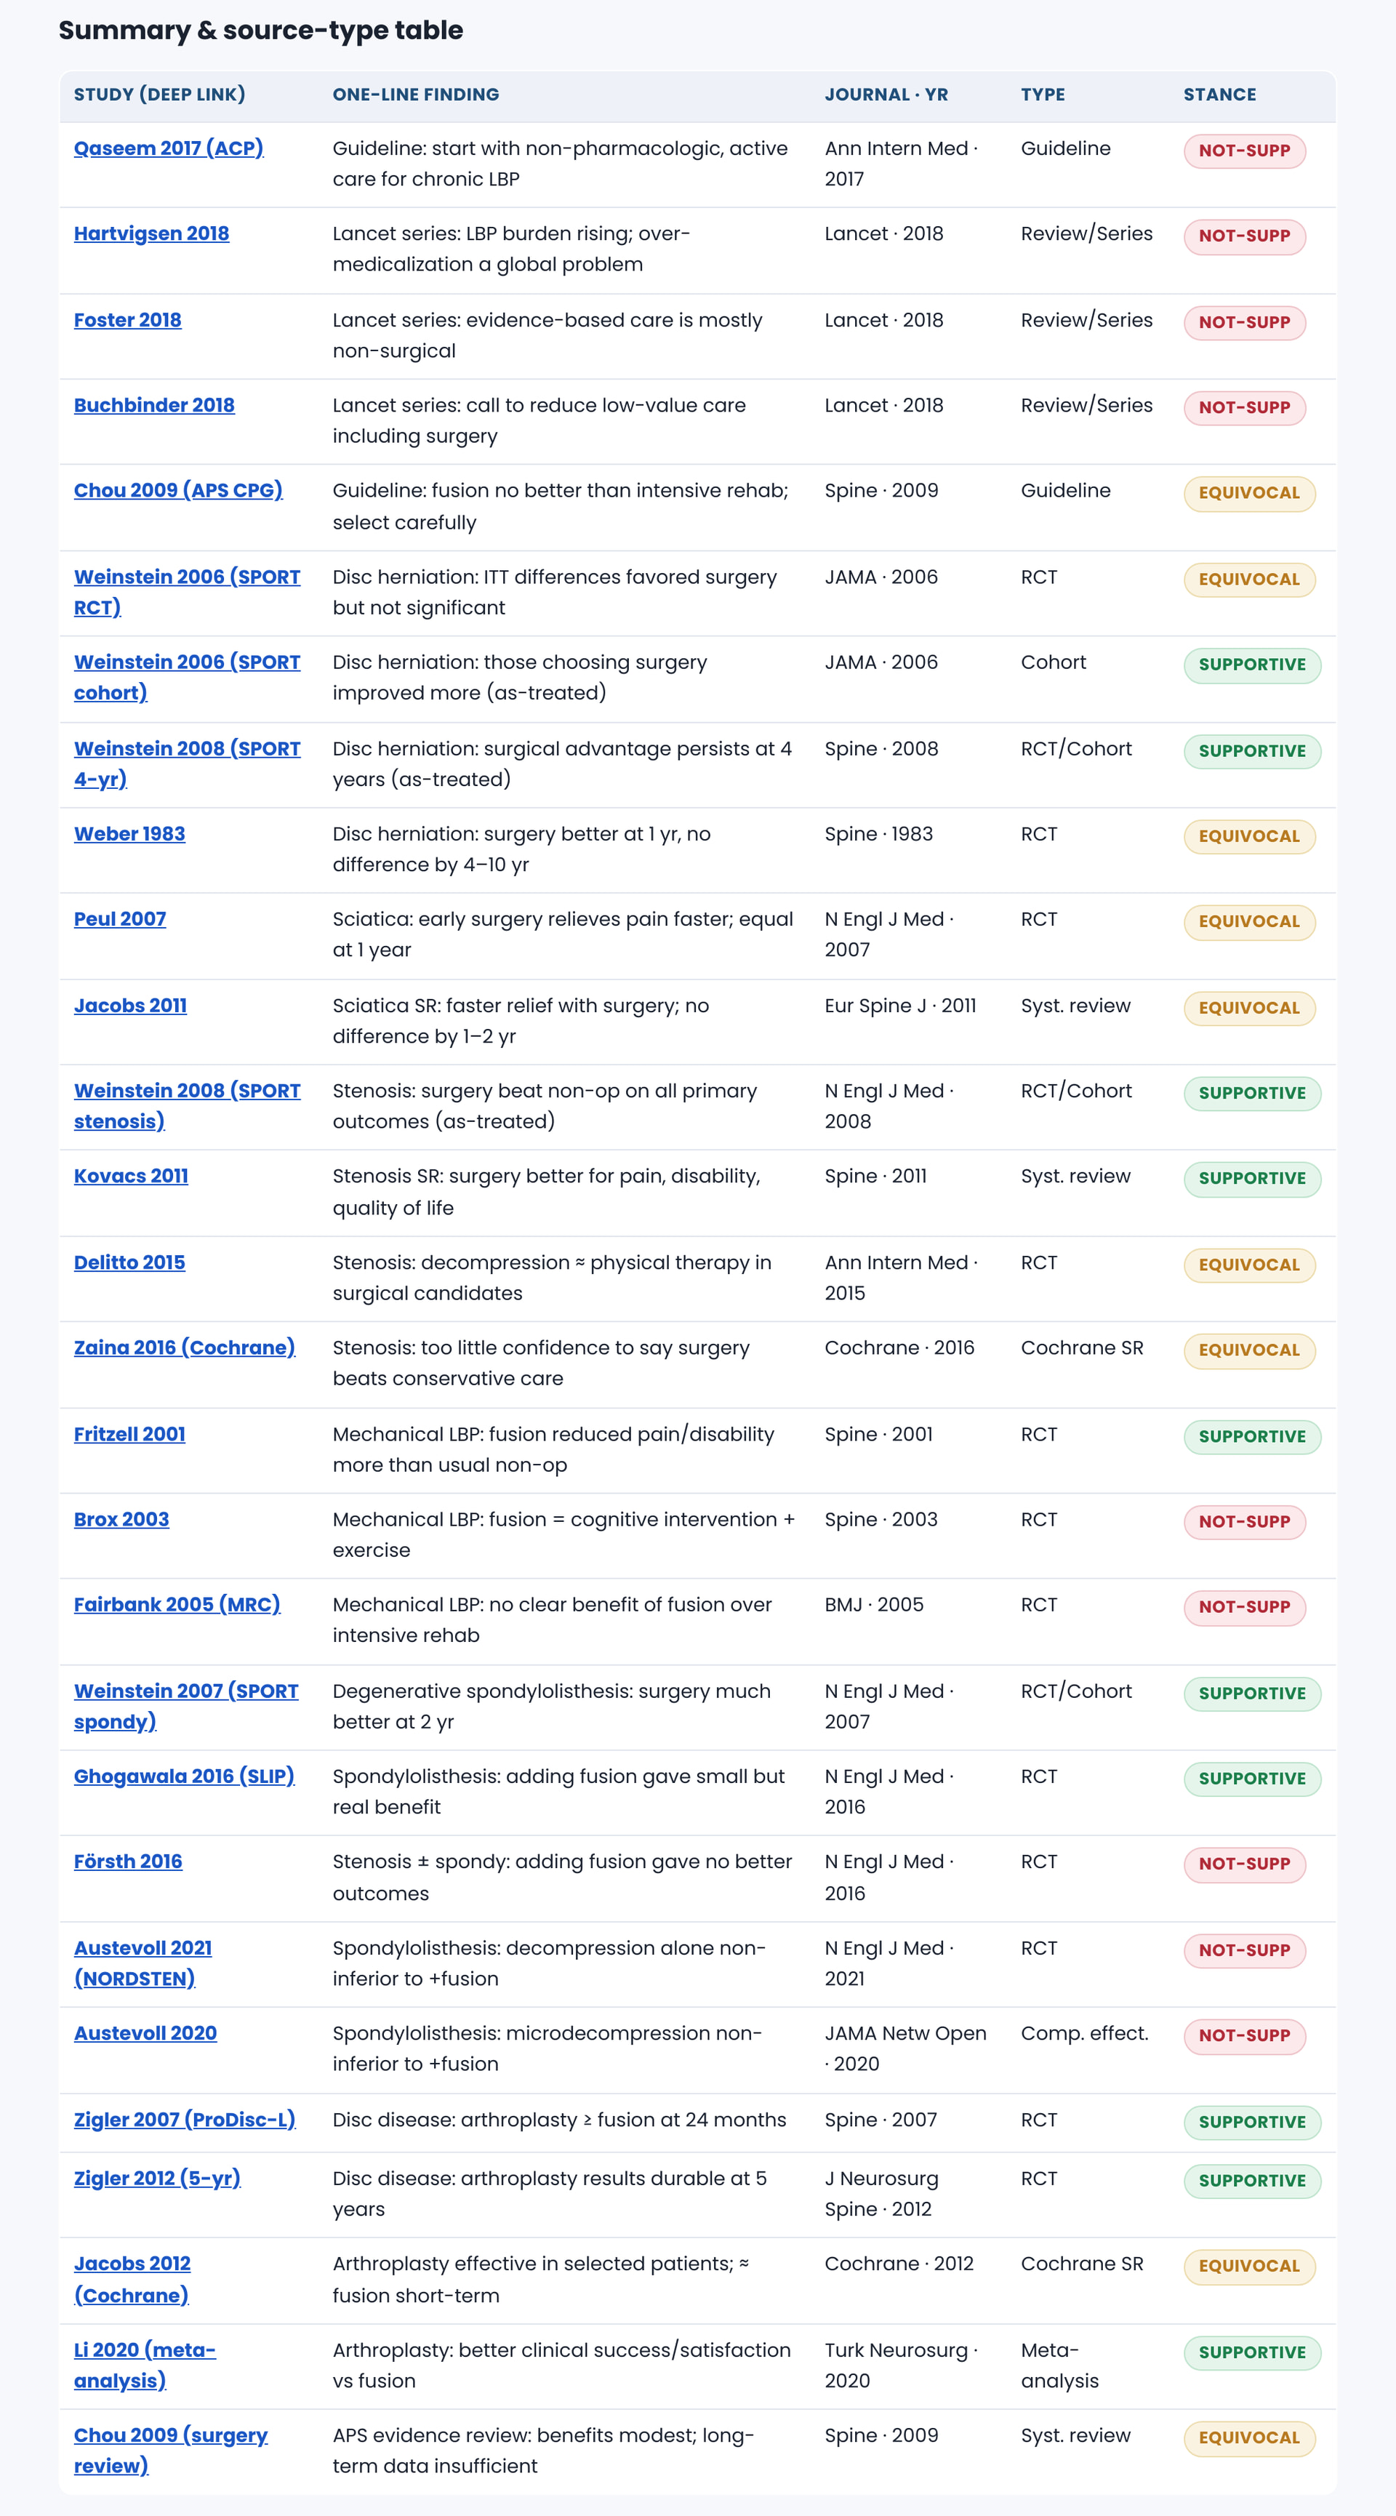Image resolution: width=1396 pixels, height=2516 pixels.
Task: Open the Brox 2003 study link
Action: [121, 1520]
